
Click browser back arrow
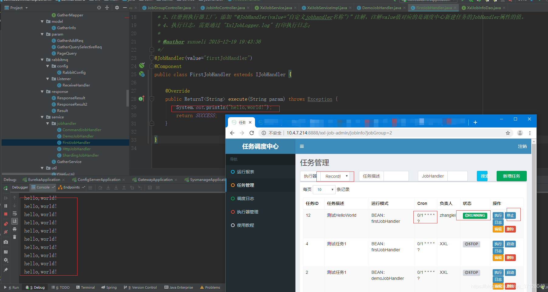(232, 133)
